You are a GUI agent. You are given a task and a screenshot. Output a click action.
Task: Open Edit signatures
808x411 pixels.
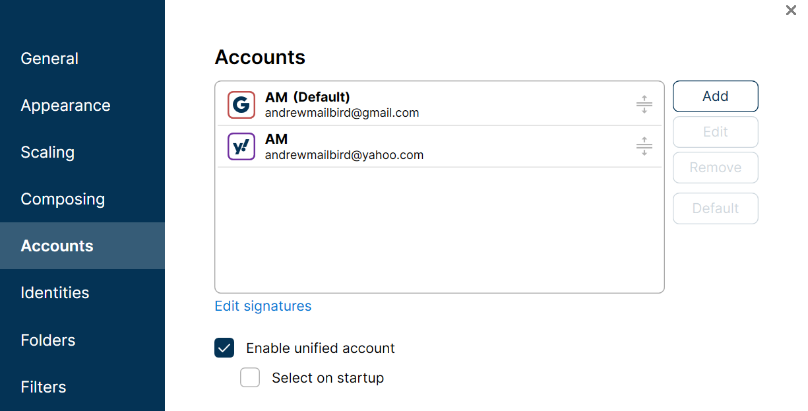point(263,305)
